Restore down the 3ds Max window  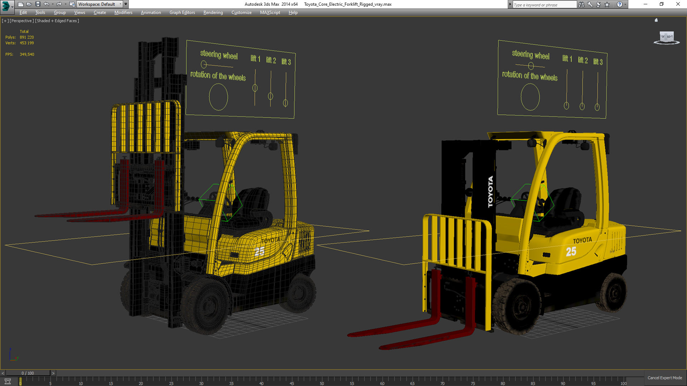point(662,4)
